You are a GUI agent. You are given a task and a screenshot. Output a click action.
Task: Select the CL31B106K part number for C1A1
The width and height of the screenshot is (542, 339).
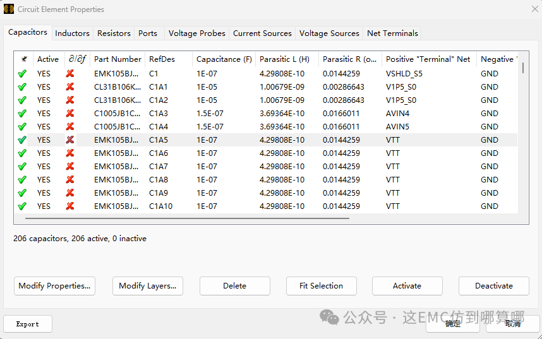[x=117, y=86]
